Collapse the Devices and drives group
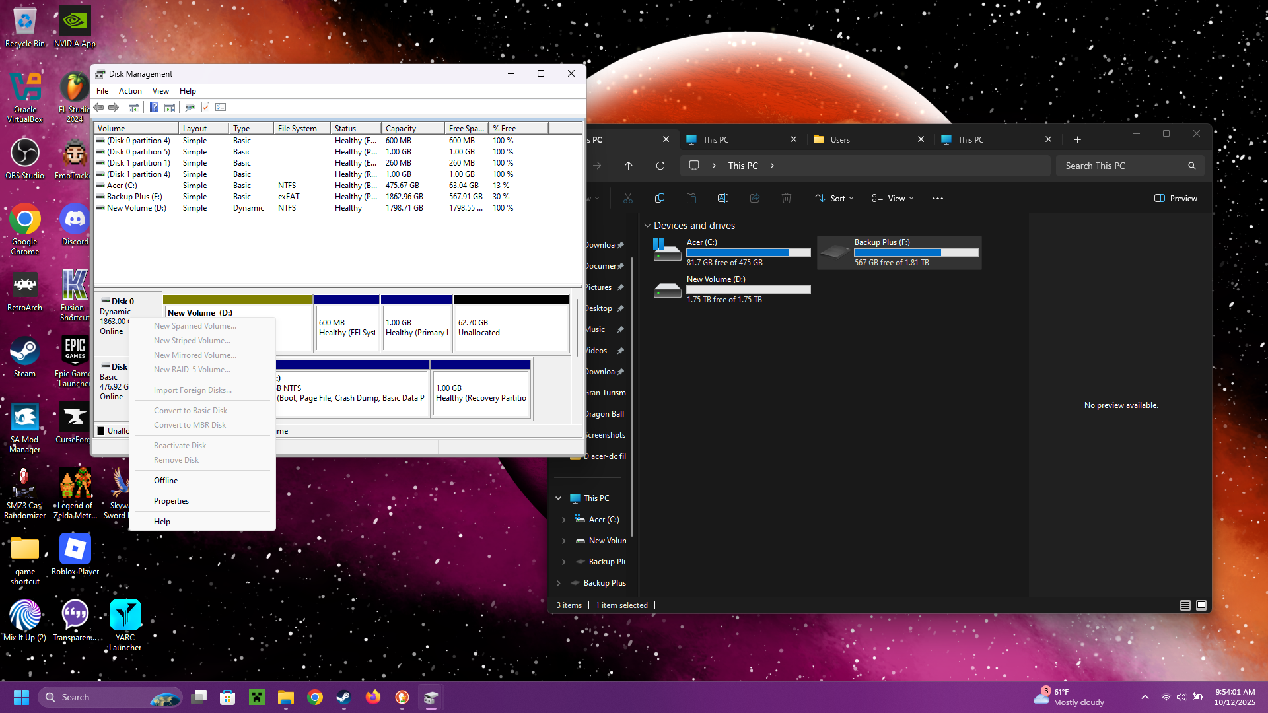This screenshot has width=1268, height=713. pos(647,226)
